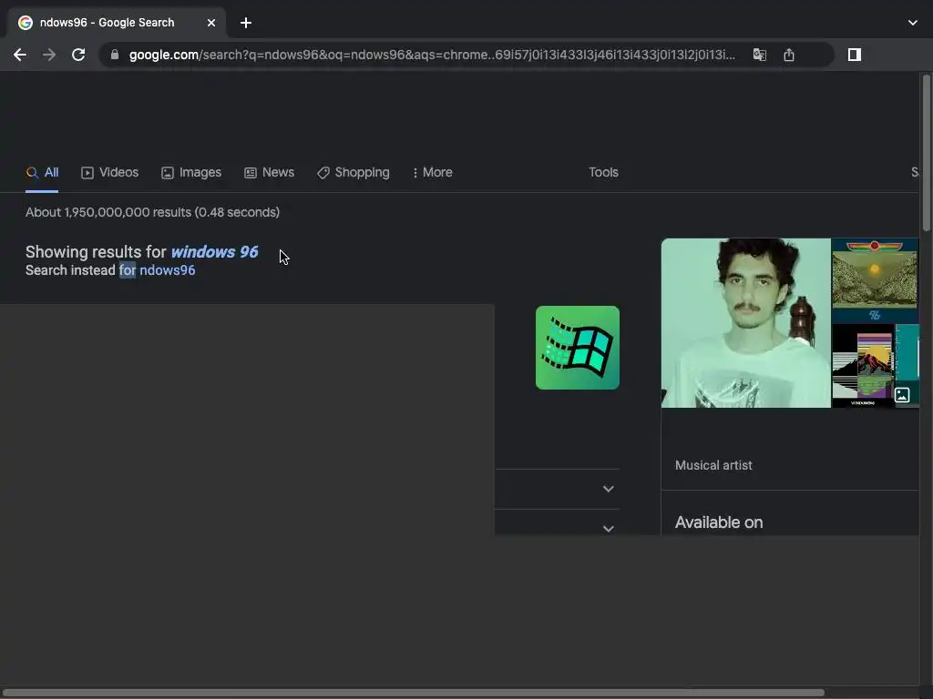
Task: Click the Available on heading
Action: (x=719, y=522)
